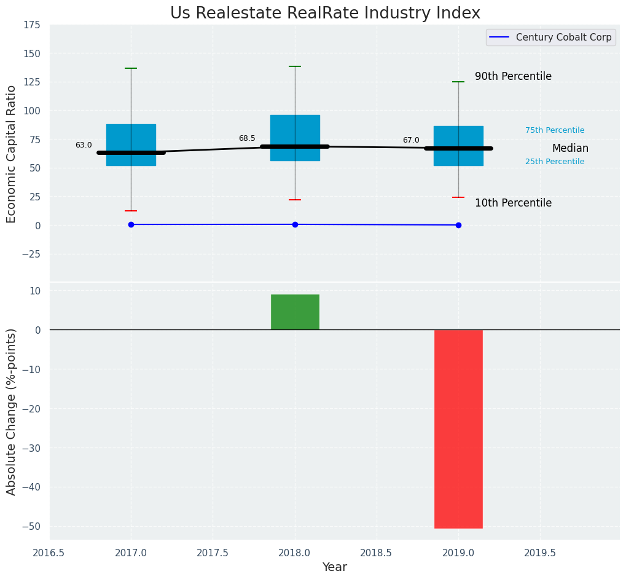Click the 90th Percentile annotation text
The height and width of the screenshot is (579, 626).
[x=513, y=77]
